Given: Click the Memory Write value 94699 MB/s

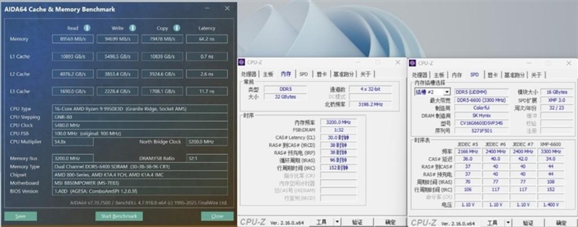Looking at the screenshot, I should (x=117, y=39).
